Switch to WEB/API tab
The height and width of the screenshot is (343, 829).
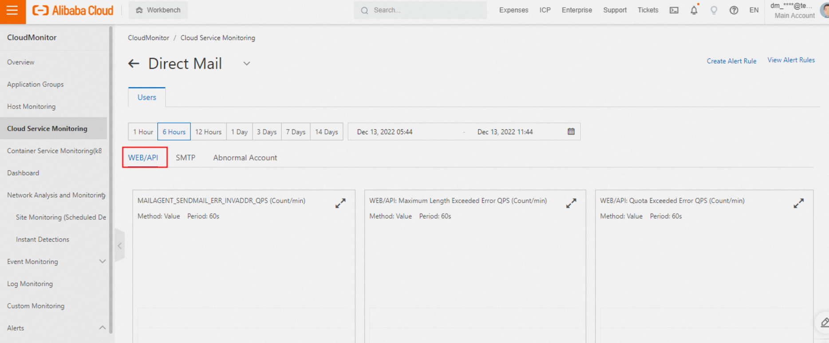click(143, 157)
